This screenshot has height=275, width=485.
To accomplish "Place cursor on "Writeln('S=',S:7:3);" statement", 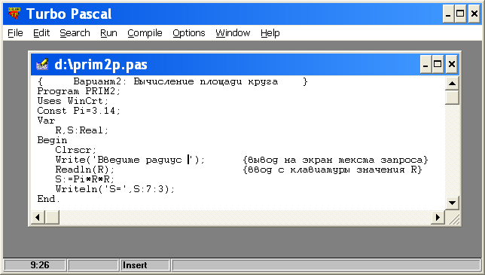I will point(115,189).
